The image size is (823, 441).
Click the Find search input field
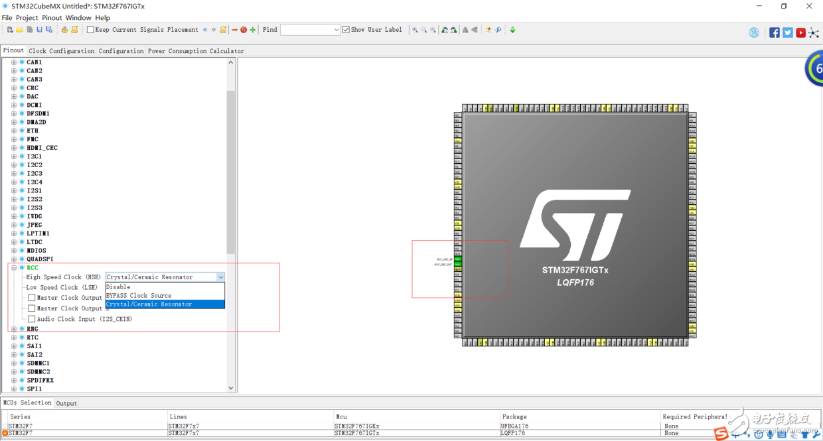(309, 29)
